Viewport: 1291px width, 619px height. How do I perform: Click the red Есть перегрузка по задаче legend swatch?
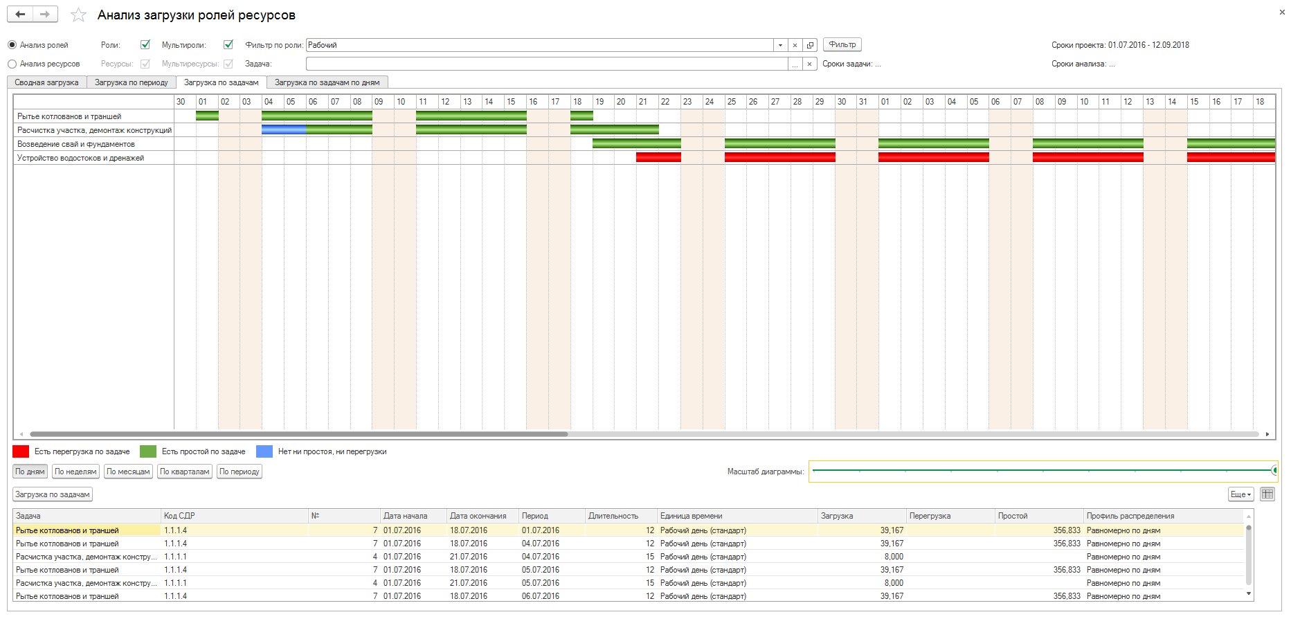click(21, 451)
